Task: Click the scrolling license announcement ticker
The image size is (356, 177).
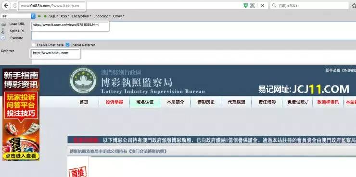Action: coord(212,140)
